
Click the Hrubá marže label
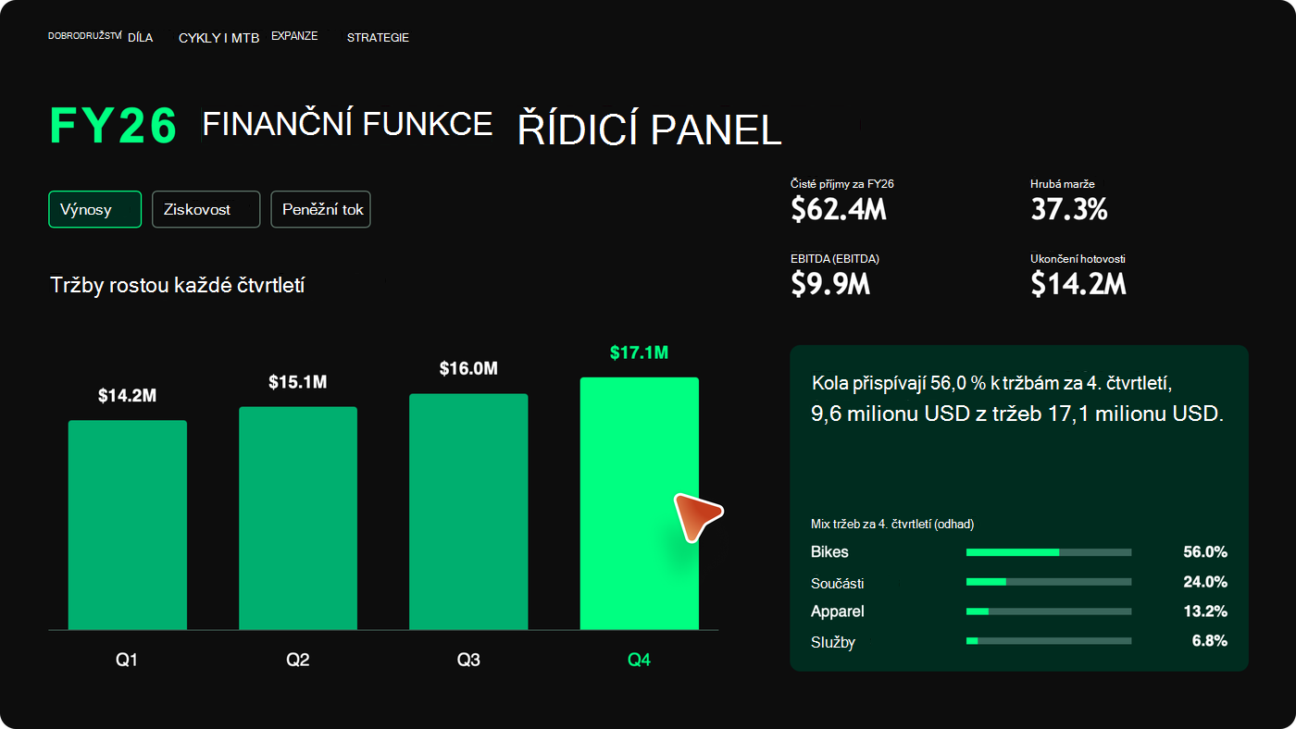[1063, 184]
